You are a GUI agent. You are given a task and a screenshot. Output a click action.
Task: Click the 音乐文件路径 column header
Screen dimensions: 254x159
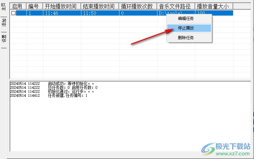pyautogui.click(x=176, y=6)
